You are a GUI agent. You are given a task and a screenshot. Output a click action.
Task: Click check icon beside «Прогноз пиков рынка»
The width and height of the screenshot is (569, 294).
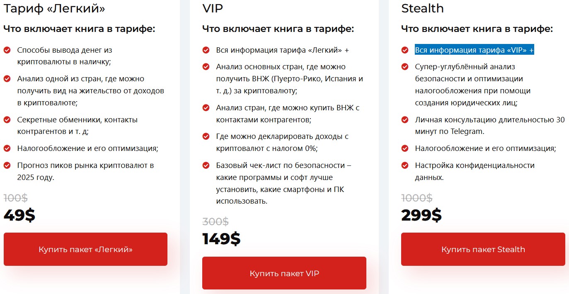pyautogui.click(x=7, y=165)
